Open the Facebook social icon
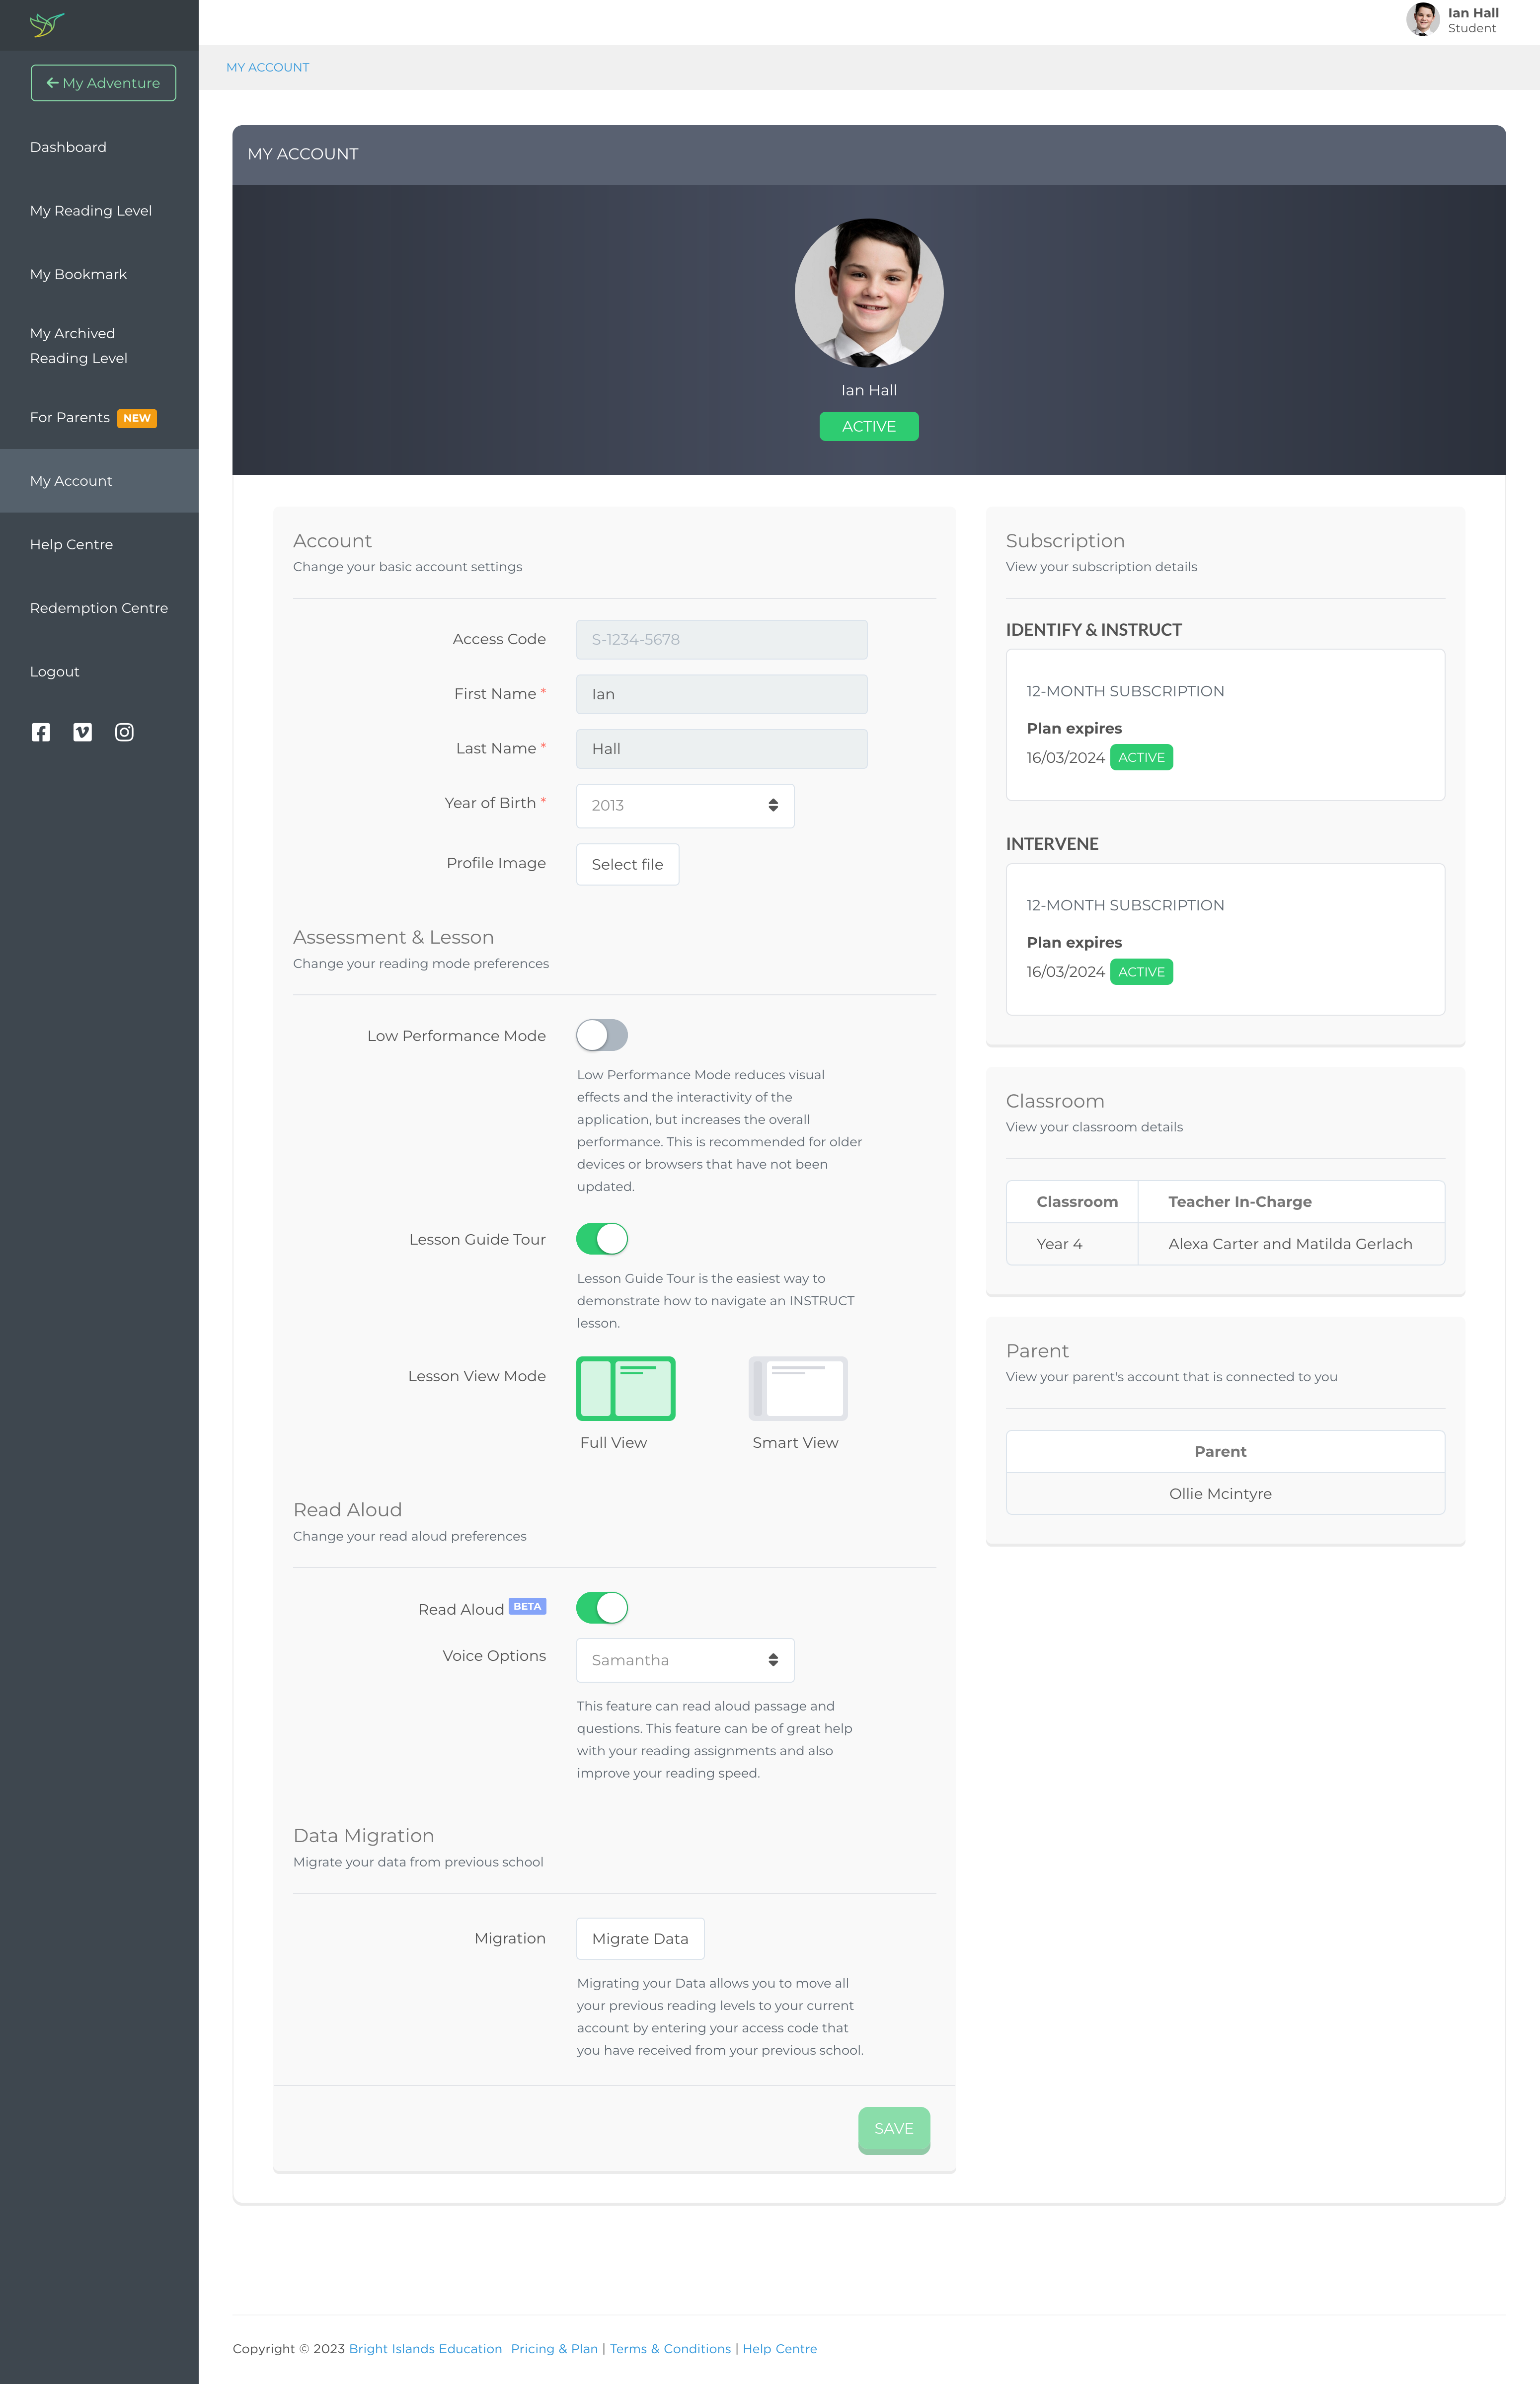1540x2384 pixels. pos(41,732)
